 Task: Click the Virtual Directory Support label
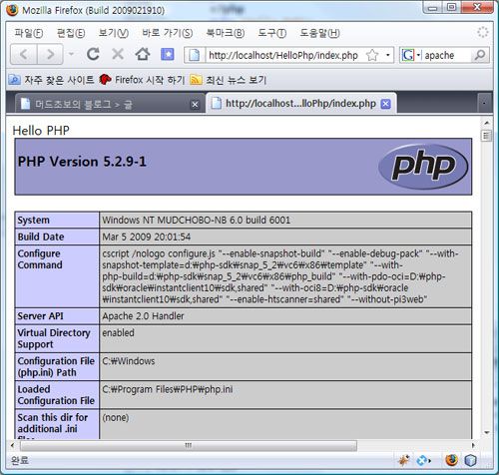54,338
